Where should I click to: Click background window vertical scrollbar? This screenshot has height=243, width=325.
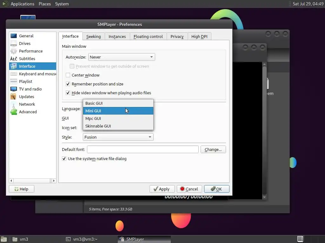(264, 130)
